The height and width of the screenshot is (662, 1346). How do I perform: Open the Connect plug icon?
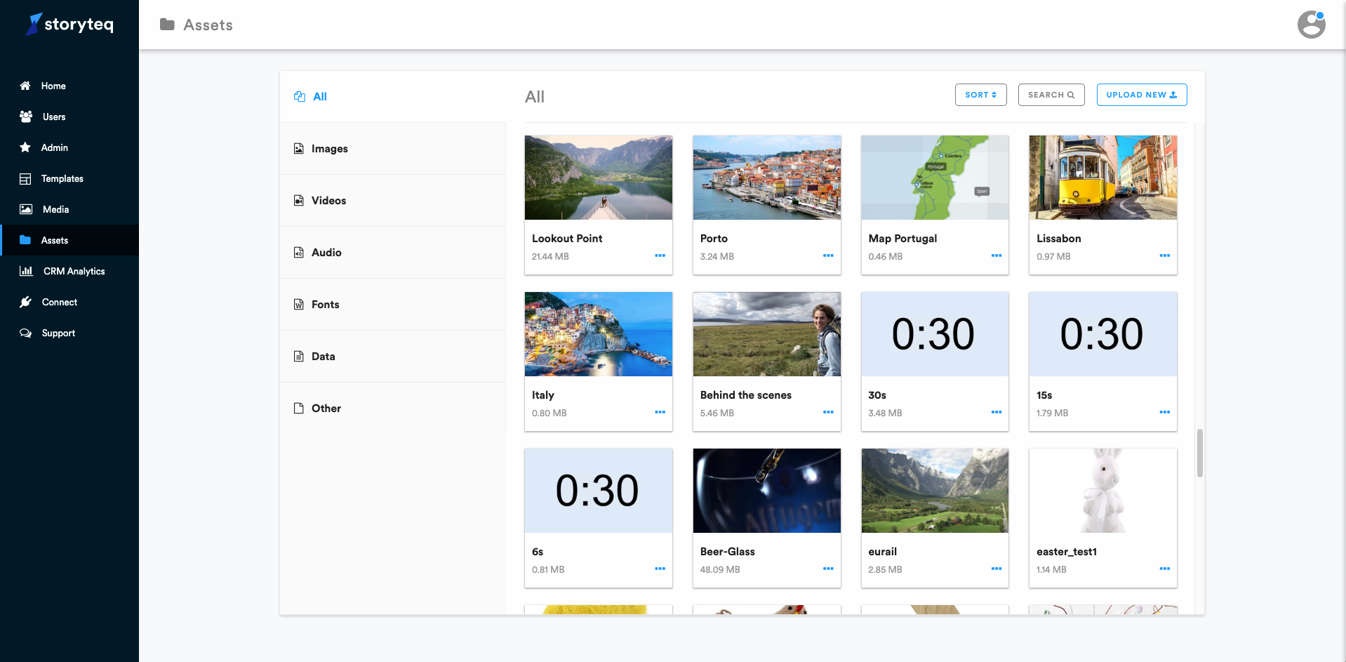tap(26, 302)
